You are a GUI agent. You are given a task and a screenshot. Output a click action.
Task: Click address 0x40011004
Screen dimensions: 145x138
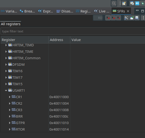[59, 104]
